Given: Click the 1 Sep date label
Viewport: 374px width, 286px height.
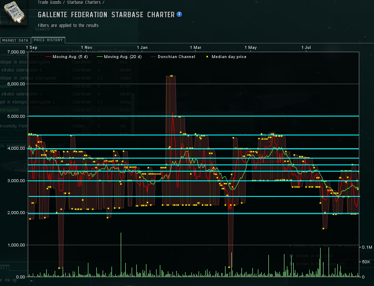Looking at the screenshot, I should coord(32,48).
